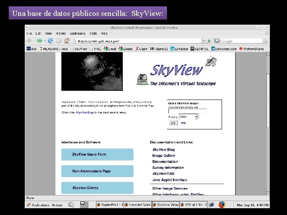
Task: Click the Skyview Clients button
Action: (97, 188)
